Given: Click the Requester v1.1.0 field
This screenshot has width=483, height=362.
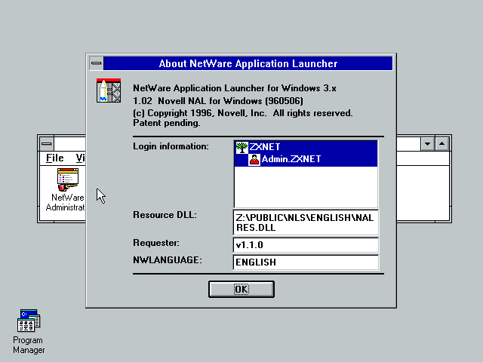Looking at the screenshot, I should click(306, 245).
